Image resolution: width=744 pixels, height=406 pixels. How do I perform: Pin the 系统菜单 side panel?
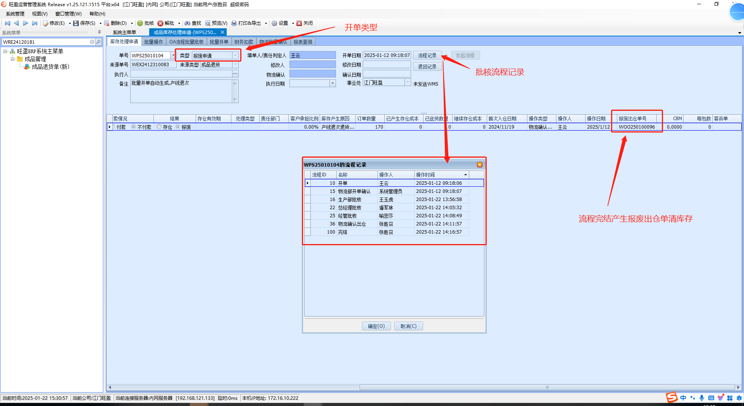pyautogui.click(x=99, y=33)
